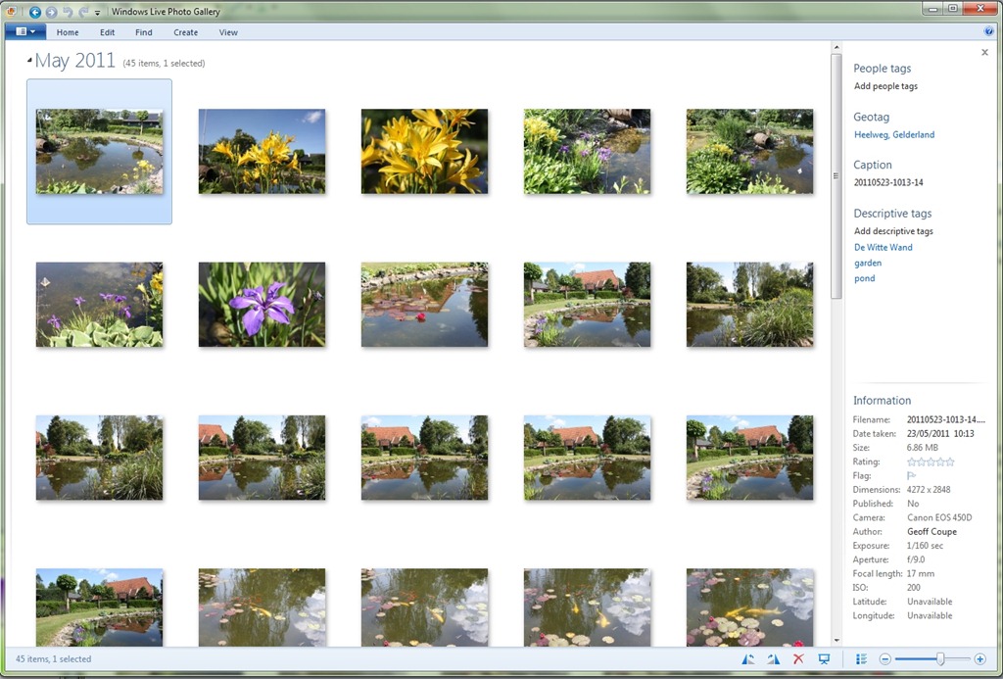Open the Edit ribbon tab

coord(107,32)
